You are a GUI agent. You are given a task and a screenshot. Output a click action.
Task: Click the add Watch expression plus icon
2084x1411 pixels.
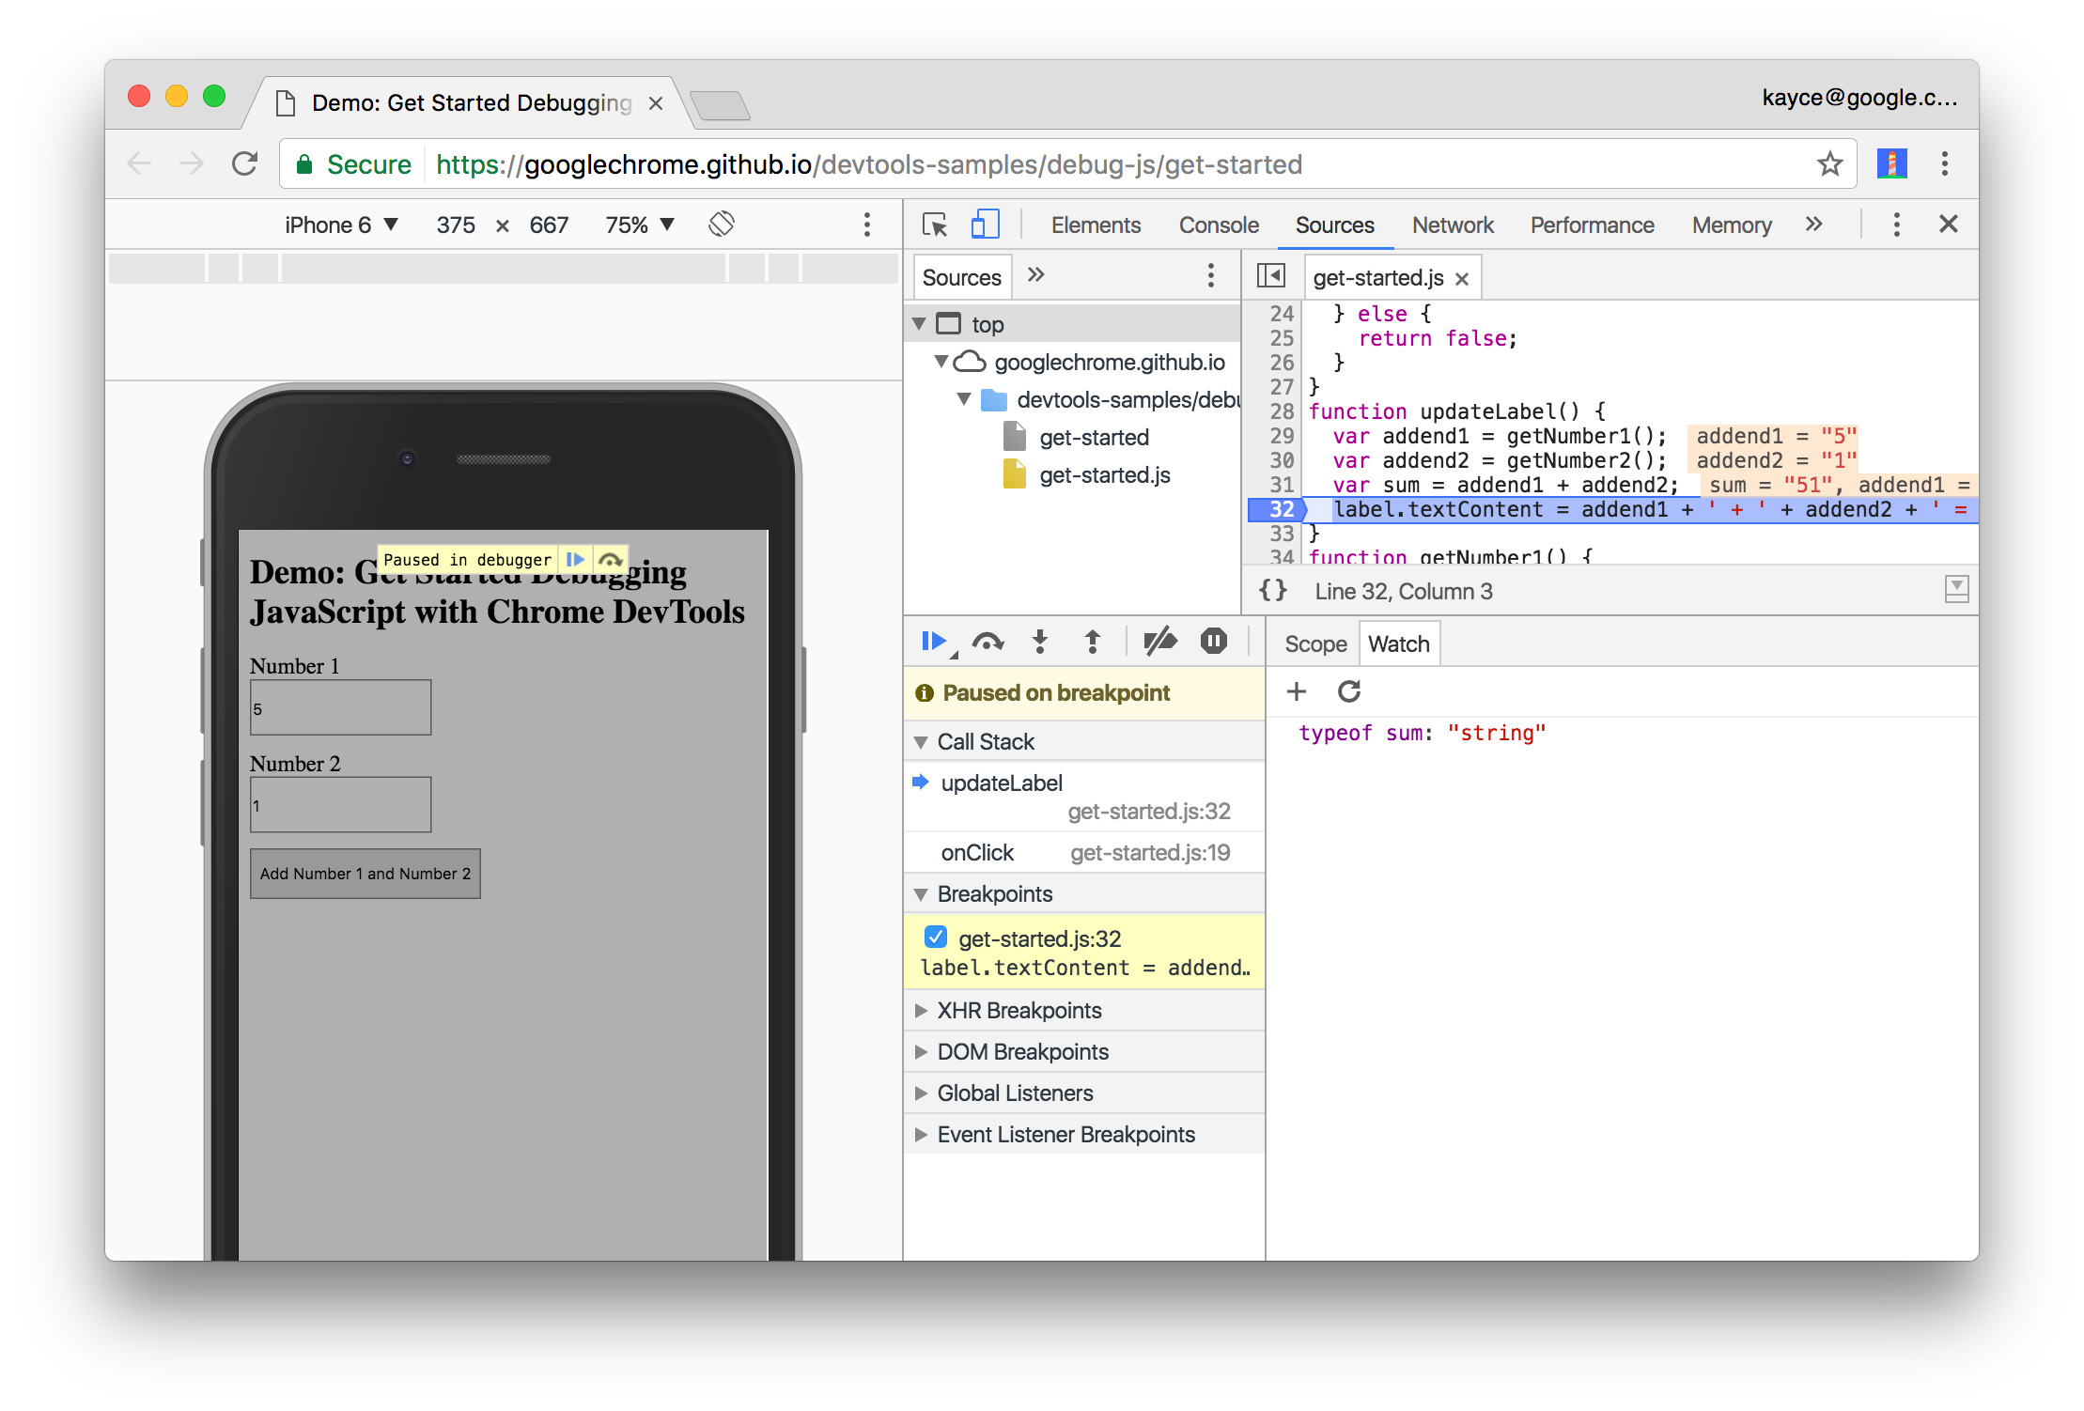pyautogui.click(x=1297, y=691)
